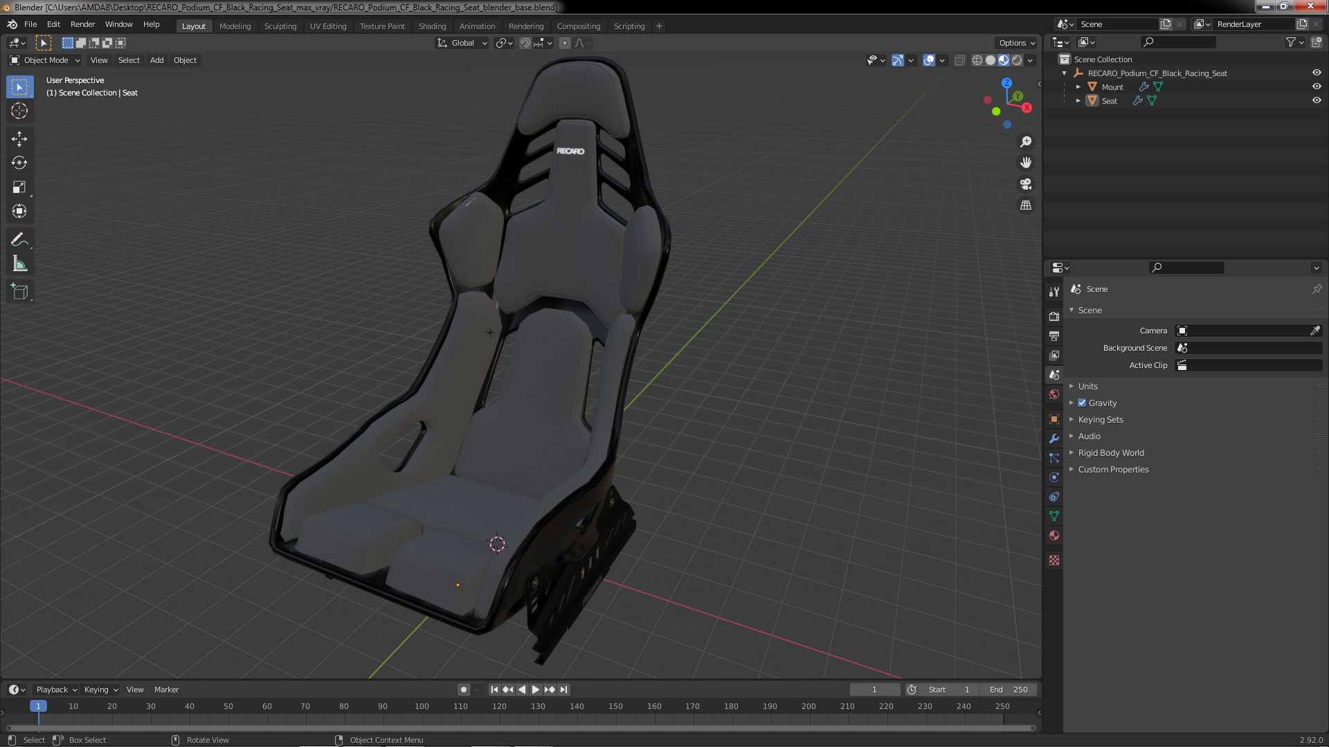
Task: Open the Physics properties tab
Action: pyautogui.click(x=1054, y=477)
